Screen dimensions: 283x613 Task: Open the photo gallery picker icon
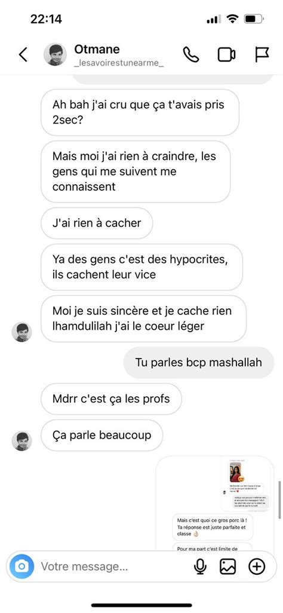pyautogui.click(x=228, y=566)
